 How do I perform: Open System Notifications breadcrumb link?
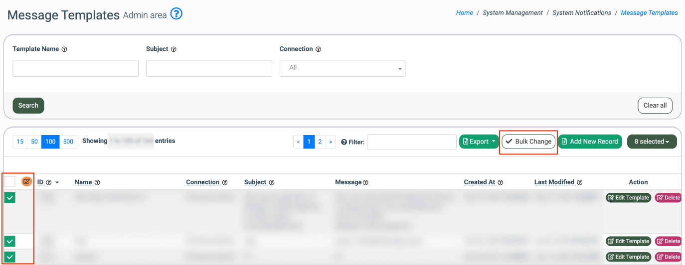click(x=581, y=13)
